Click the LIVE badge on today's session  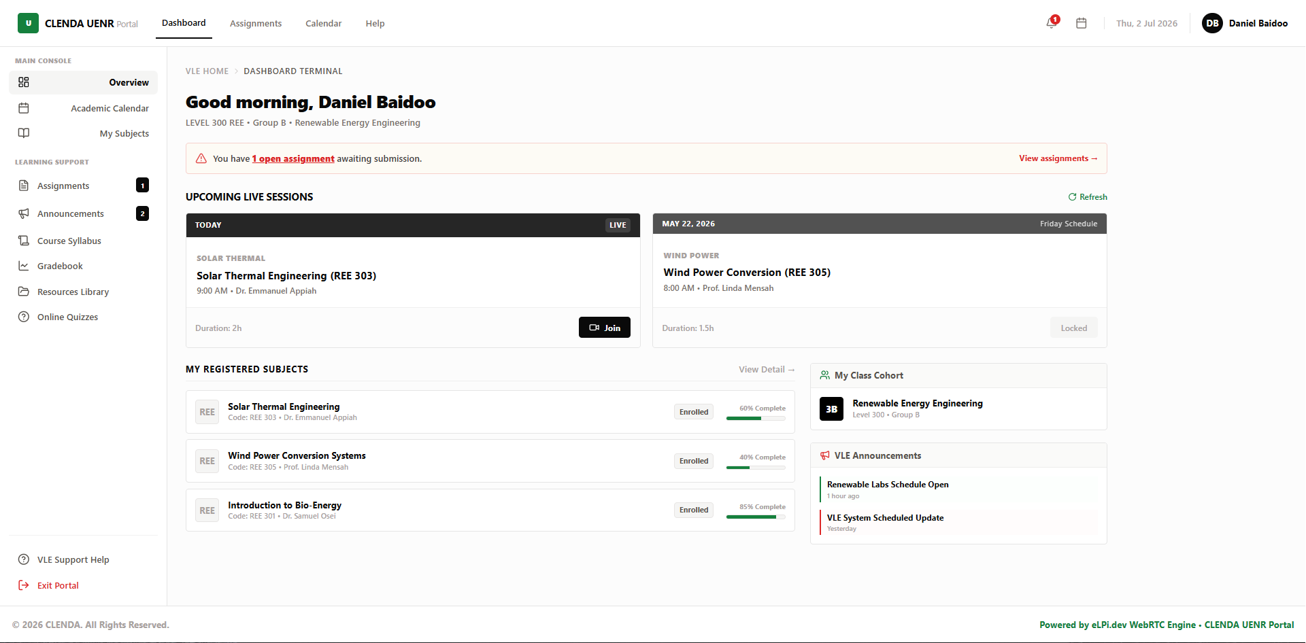tap(618, 225)
